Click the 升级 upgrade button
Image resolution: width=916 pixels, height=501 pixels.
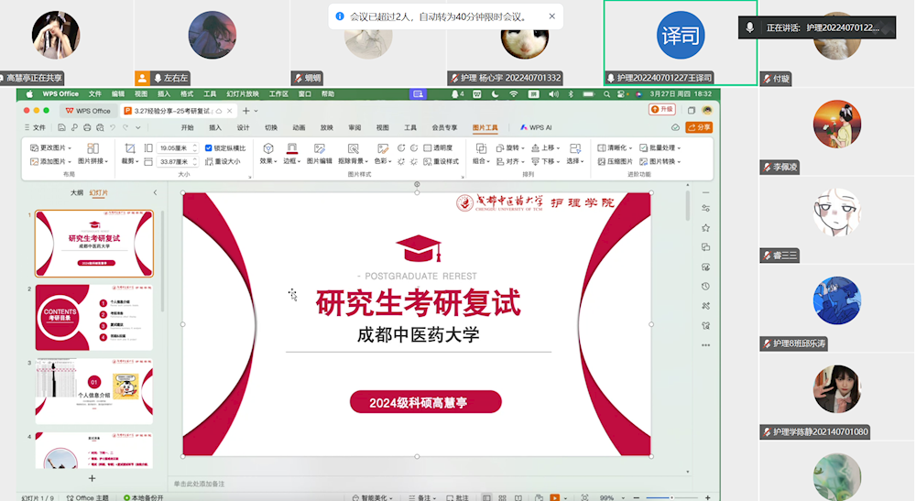662,110
